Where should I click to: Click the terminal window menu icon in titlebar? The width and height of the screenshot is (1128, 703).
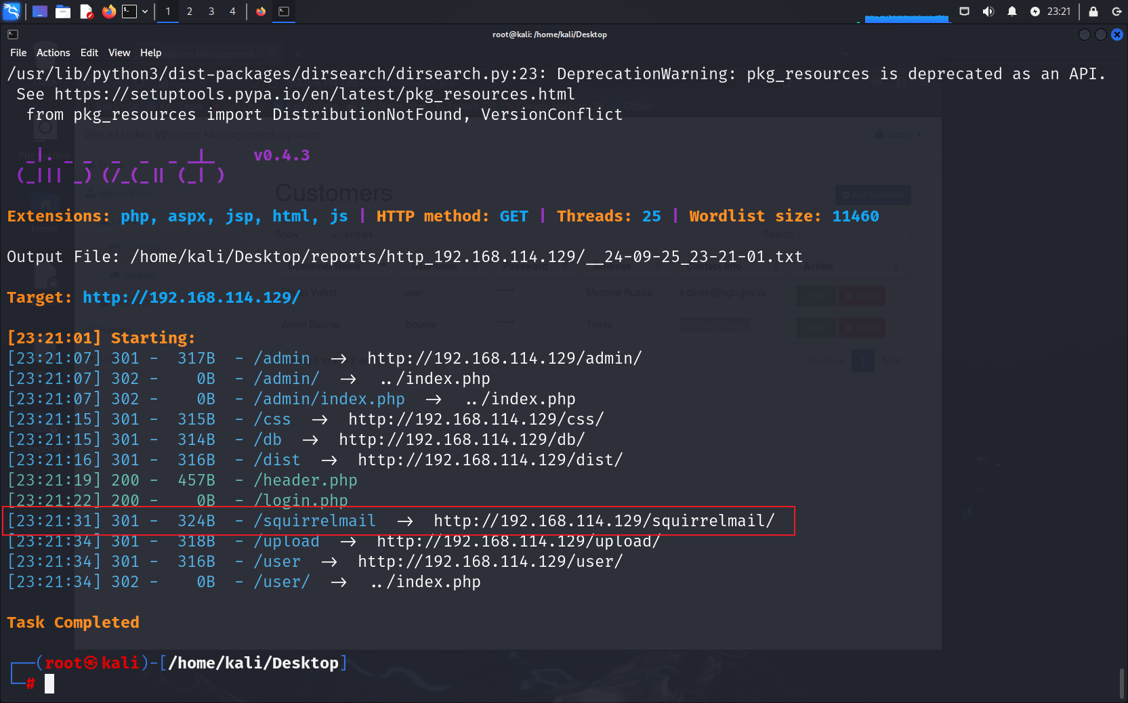pyautogui.click(x=13, y=35)
